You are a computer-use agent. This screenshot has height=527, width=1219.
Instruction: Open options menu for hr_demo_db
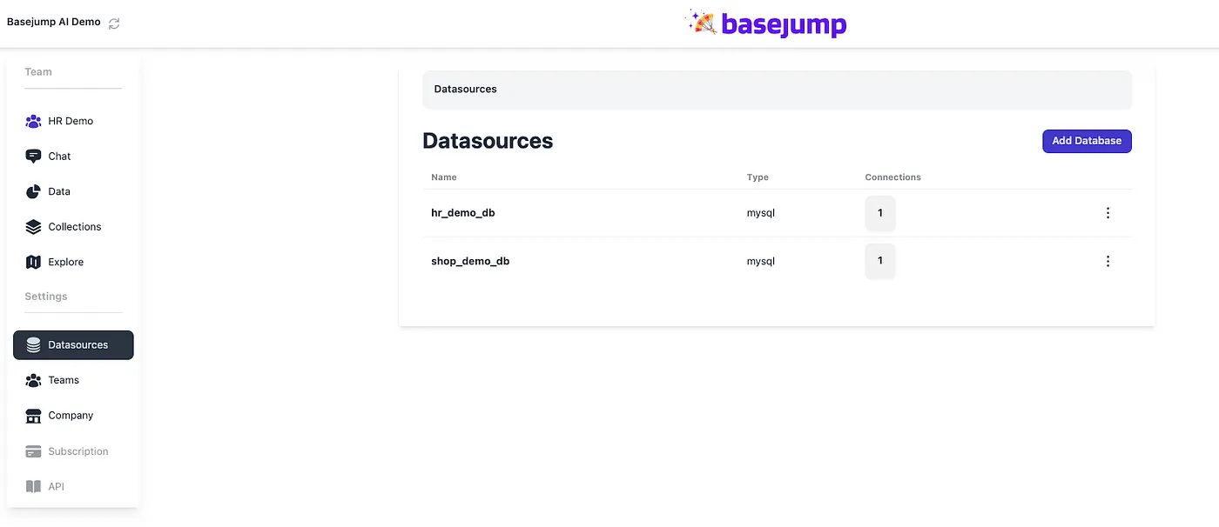click(1108, 213)
